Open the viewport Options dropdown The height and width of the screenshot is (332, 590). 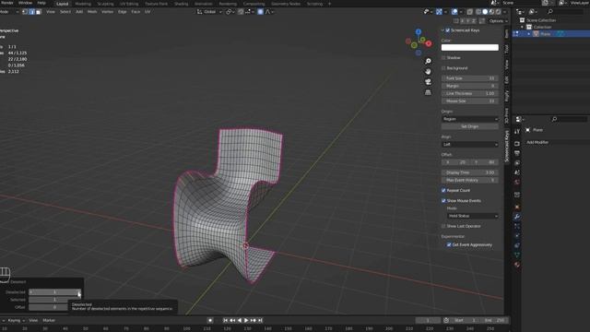(499, 21)
